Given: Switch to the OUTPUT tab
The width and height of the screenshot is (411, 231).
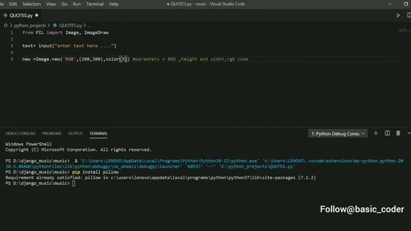Looking at the screenshot, I should tap(75, 133).
